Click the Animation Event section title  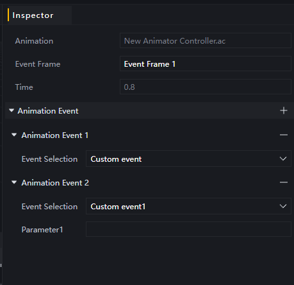[48, 111]
